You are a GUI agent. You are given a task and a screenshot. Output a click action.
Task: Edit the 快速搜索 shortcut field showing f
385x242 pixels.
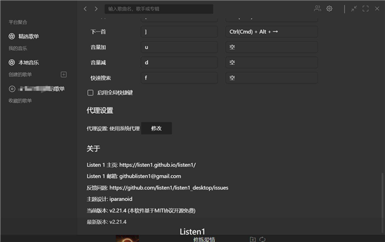[x=179, y=78]
